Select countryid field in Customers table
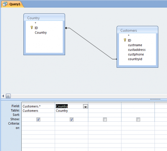Viewport: 167px width, 151px height. (x=135, y=59)
